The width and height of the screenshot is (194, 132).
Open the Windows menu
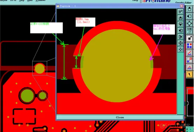(x=40, y=1)
